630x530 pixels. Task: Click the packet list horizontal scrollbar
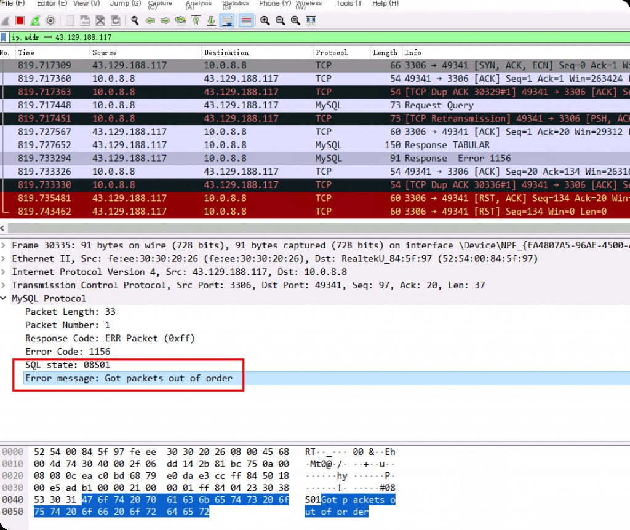pos(319,229)
